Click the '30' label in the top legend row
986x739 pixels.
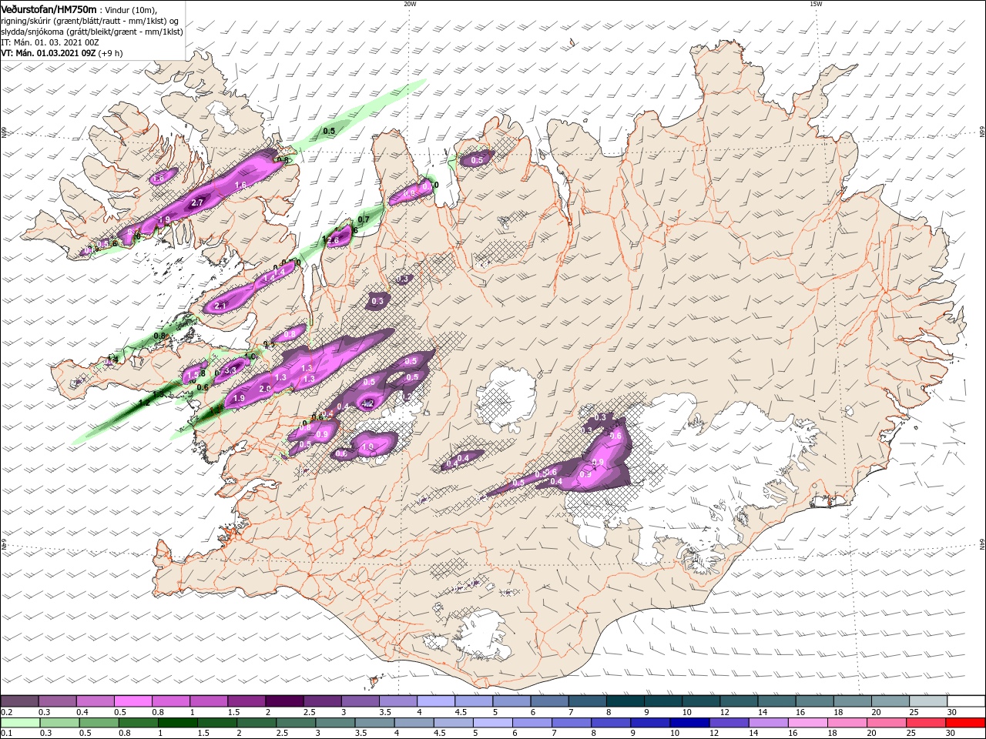coord(952,712)
